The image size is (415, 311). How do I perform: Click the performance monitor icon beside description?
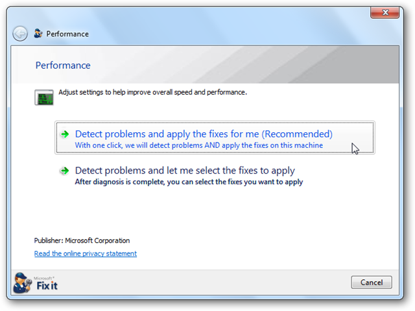pyautogui.click(x=43, y=98)
